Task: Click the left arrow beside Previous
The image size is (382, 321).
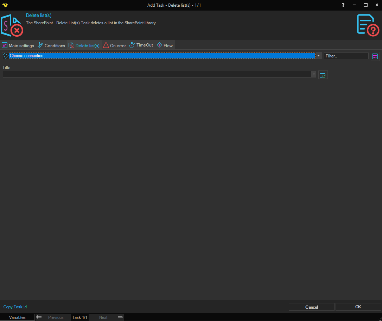Action: [39, 317]
